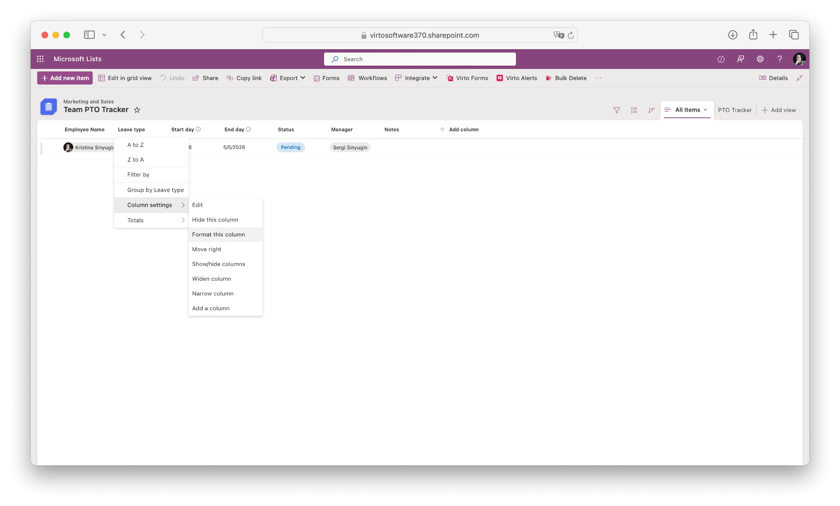This screenshot has width=840, height=506.
Task: Open the Forms command
Action: pos(326,78)
